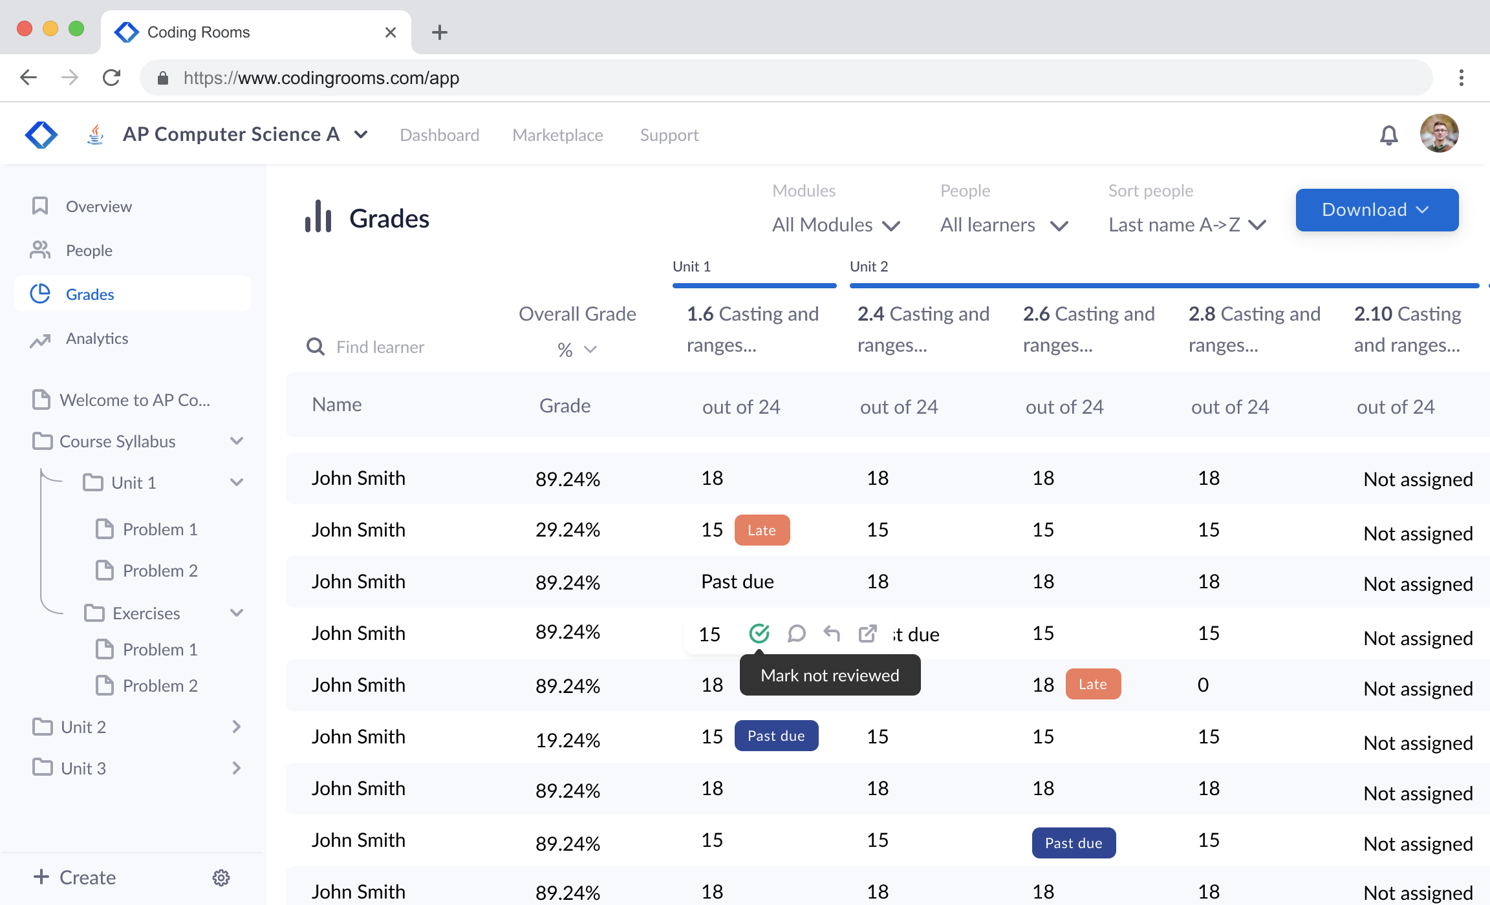Screen dimensions: 1490x905
Task: Go to Analytics in sidebar
Action: 97,339
